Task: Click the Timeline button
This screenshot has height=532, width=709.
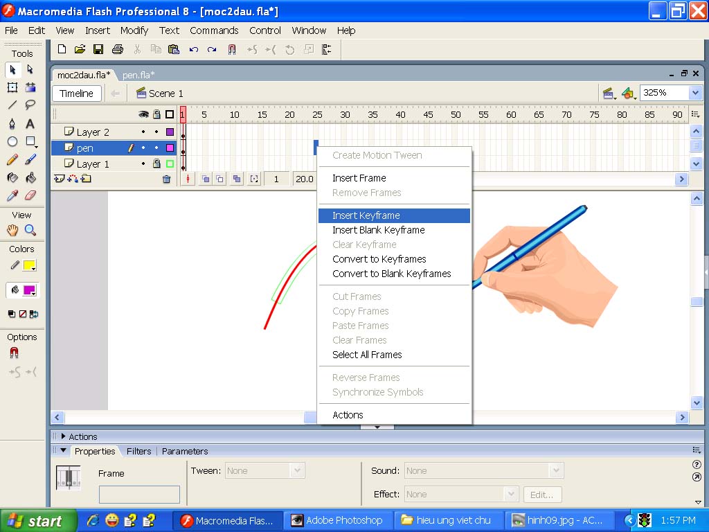Action: 76,94
